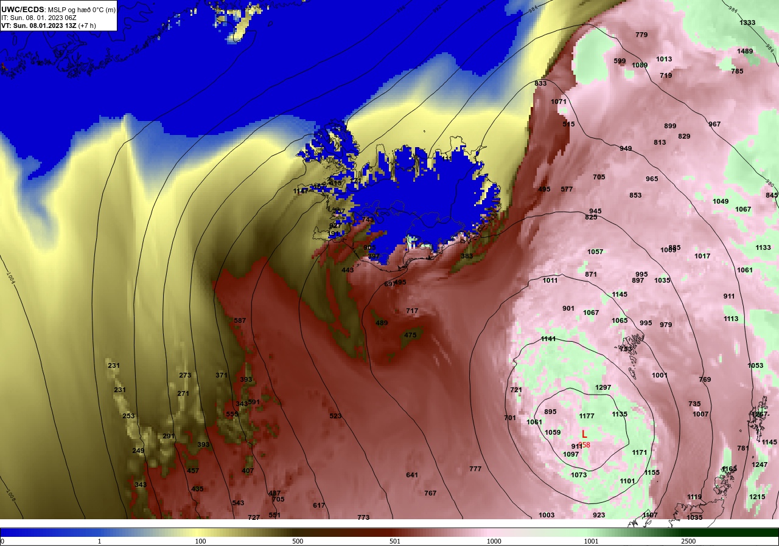Click the height value 901
Image resolution: width=779 pixels, height=546 pixels.
568,308
